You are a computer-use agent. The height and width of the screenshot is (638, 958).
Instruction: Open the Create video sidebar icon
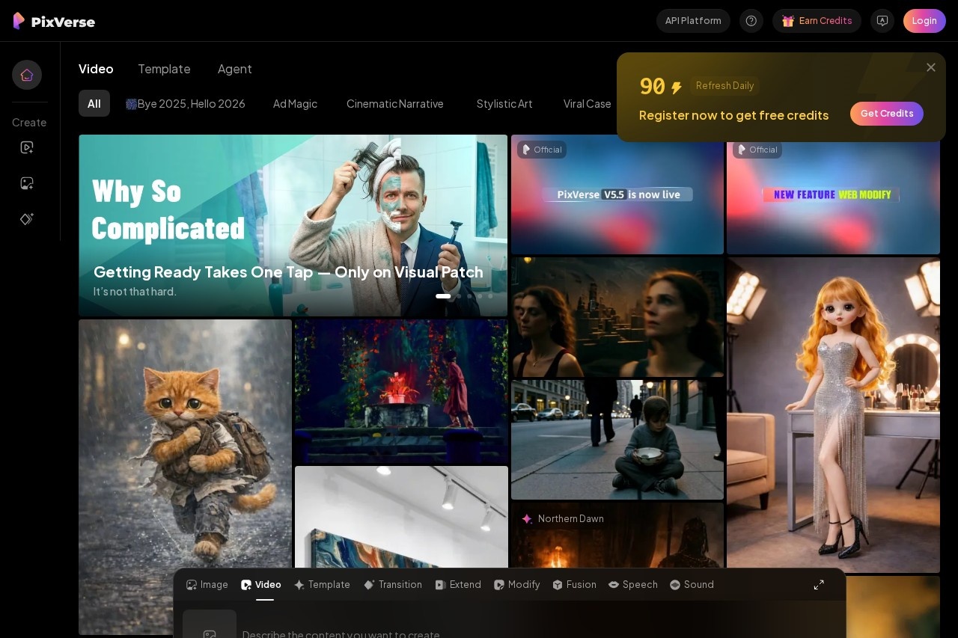(x=27, y=147)
